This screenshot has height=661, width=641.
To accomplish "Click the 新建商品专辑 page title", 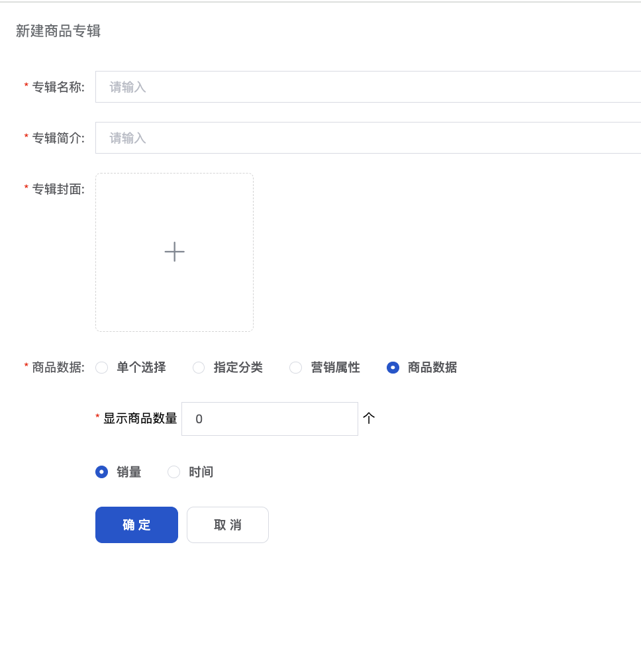I will (58, 31).
